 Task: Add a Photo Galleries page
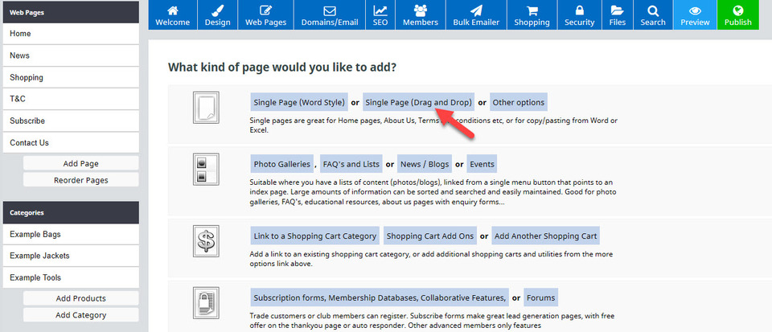281,164
